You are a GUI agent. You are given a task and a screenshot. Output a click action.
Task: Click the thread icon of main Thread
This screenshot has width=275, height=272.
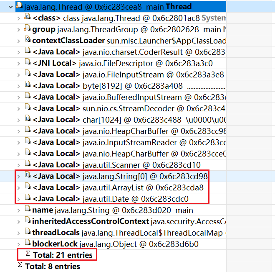tap(19, 5)
